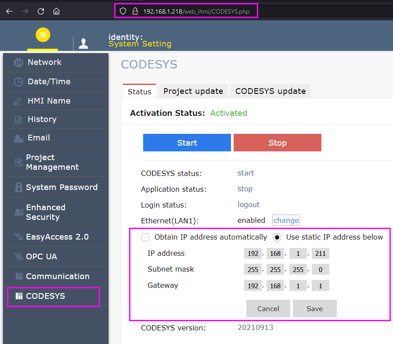
Task: Click the Enhanced Security users icon
Action: 19,212
